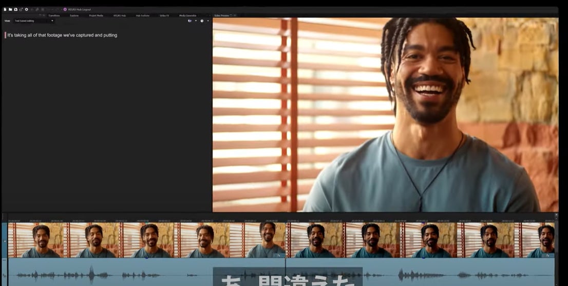Click the clock icon in transcript toolbar
The width and height of the screenshot is (568, 286).
[202, 21]
